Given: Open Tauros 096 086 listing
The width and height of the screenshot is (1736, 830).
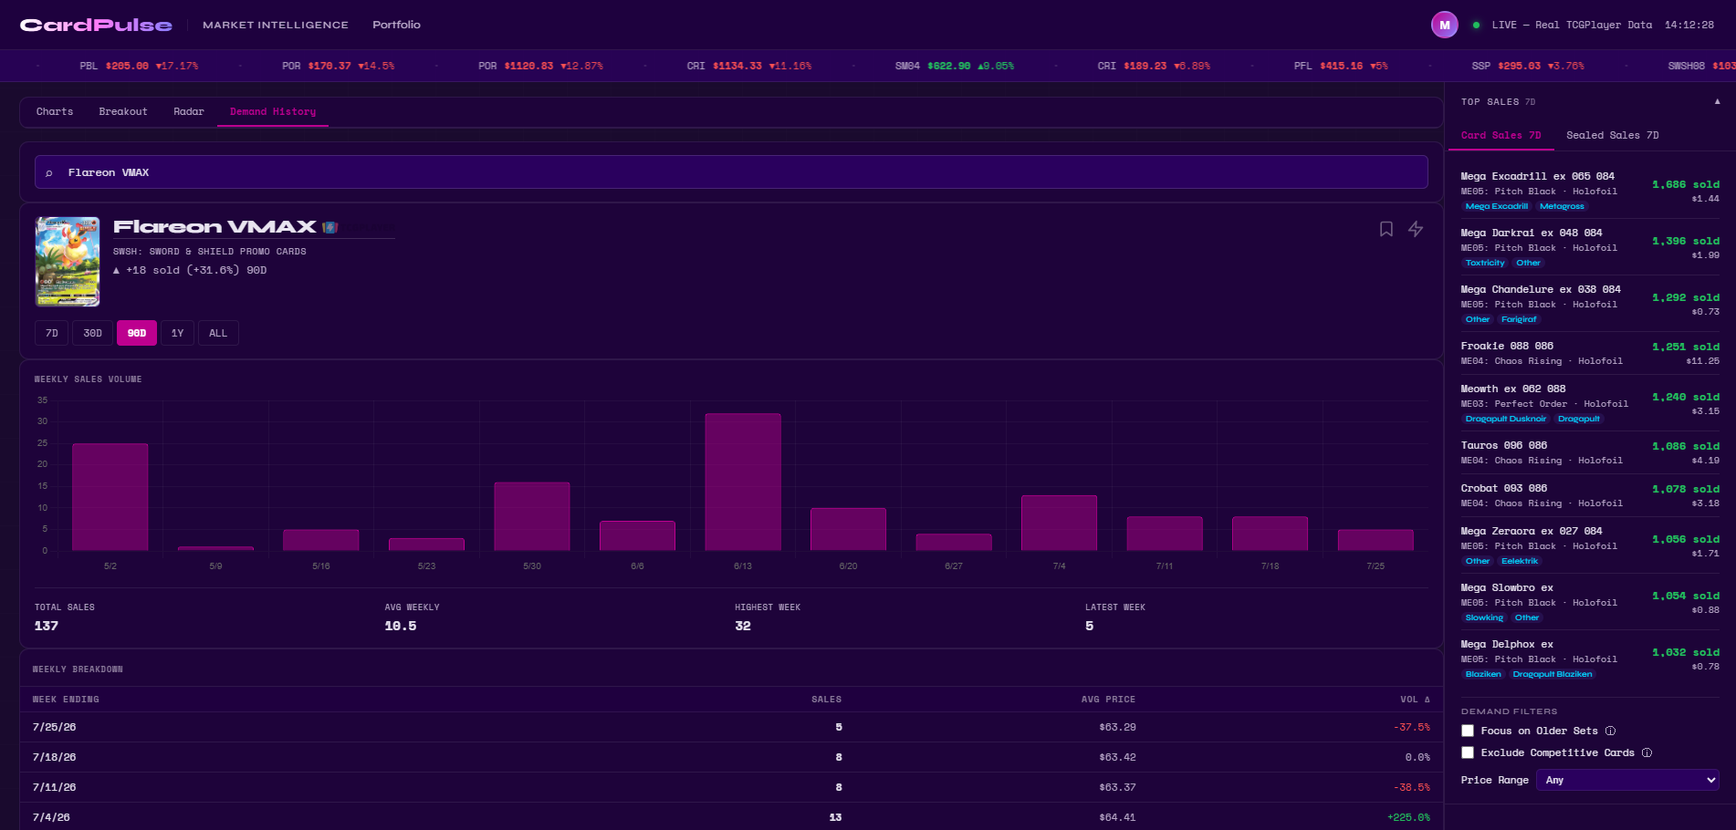Looking at the screenshot, I should pos(1590,452).
